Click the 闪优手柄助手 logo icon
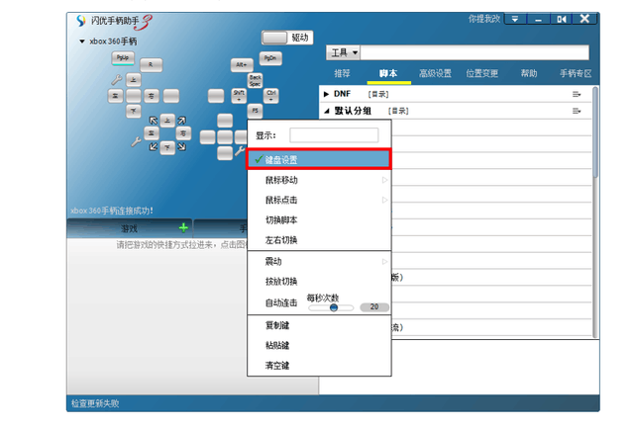The width and height of the screenshot is (634, 428). pos(81,20)
